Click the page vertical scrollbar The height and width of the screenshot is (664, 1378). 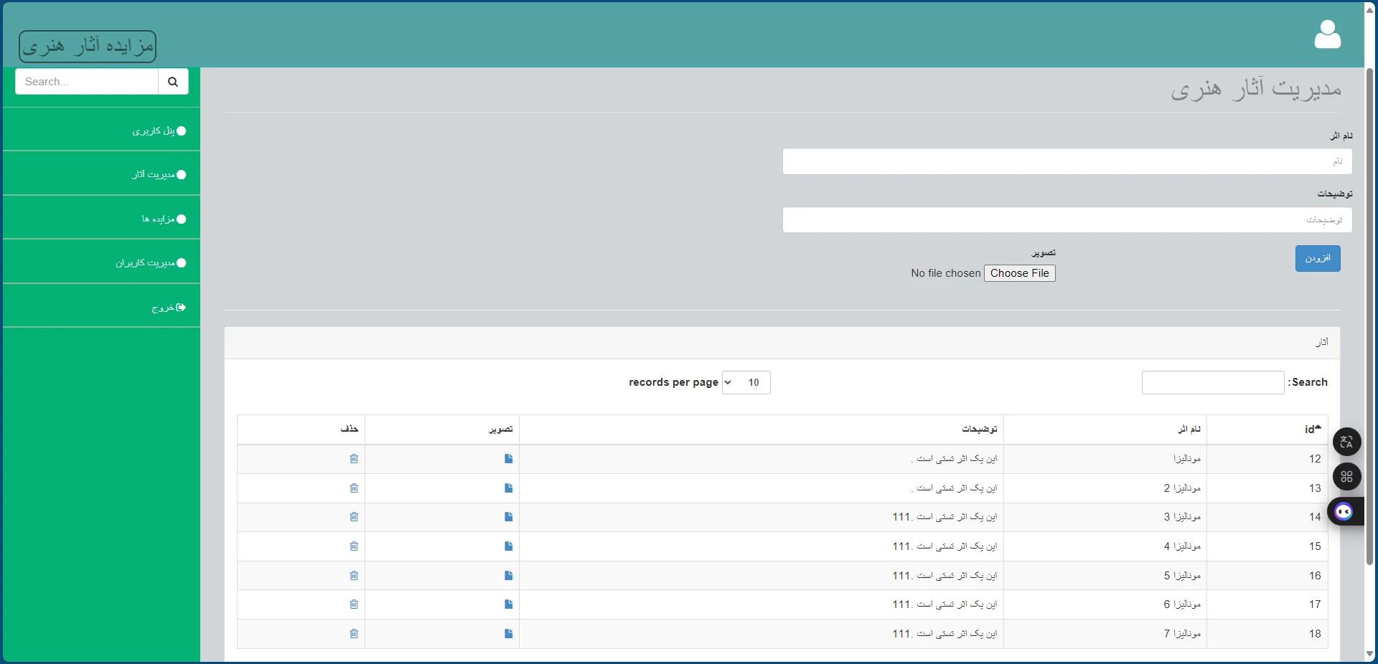click(1369, 316)
